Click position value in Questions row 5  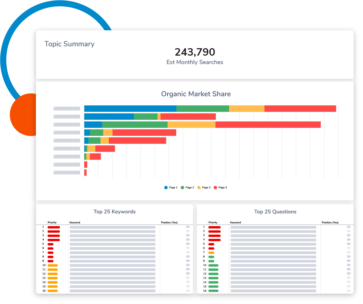349,244
